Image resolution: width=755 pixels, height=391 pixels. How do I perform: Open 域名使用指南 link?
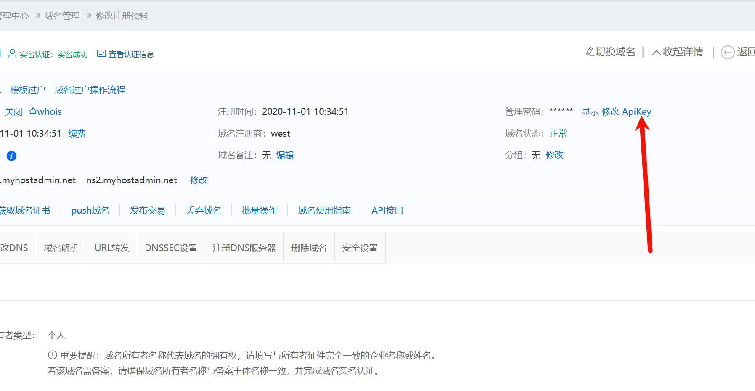[324, 211]
